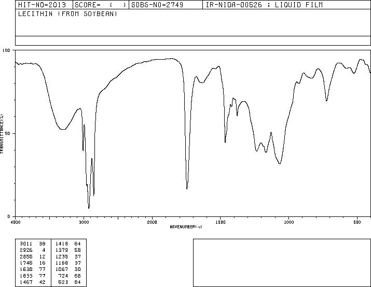
Task: Select peak value 2855 in the peak table
Action: [26, 256]
